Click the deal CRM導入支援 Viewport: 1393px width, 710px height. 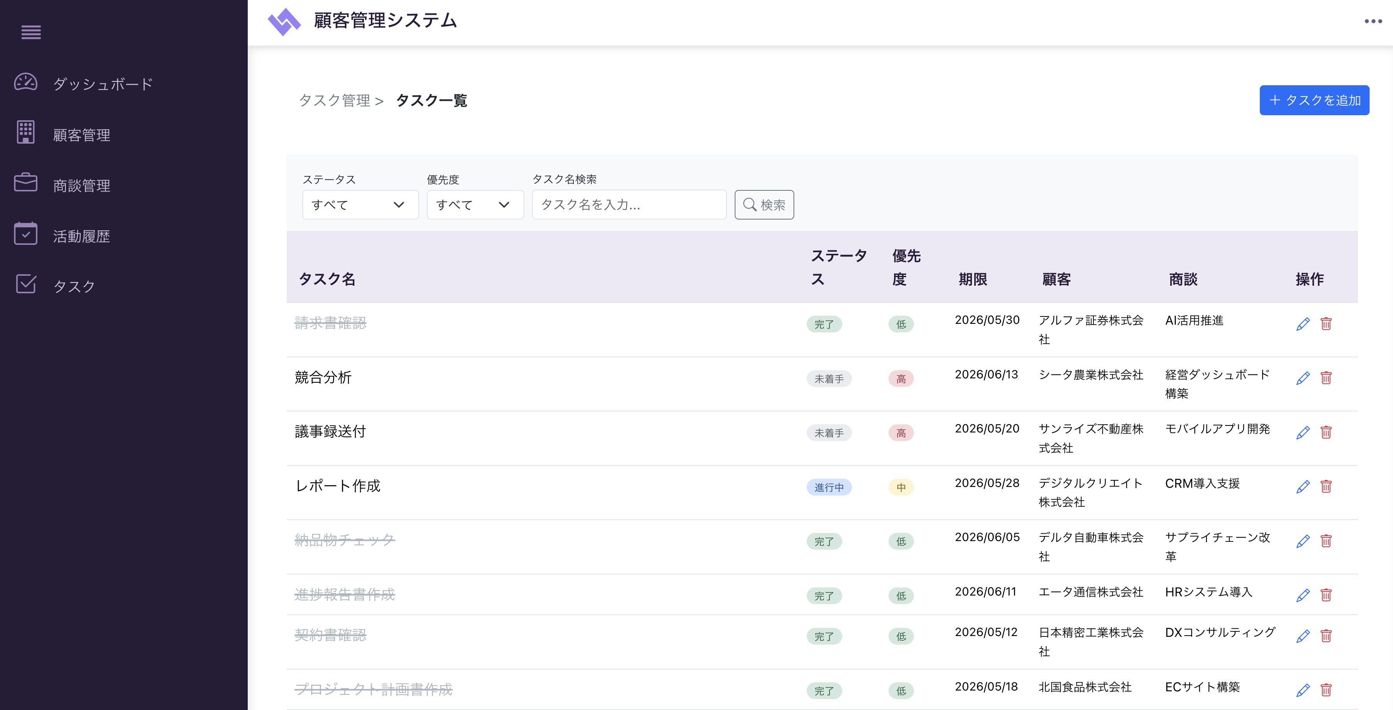1202,483
